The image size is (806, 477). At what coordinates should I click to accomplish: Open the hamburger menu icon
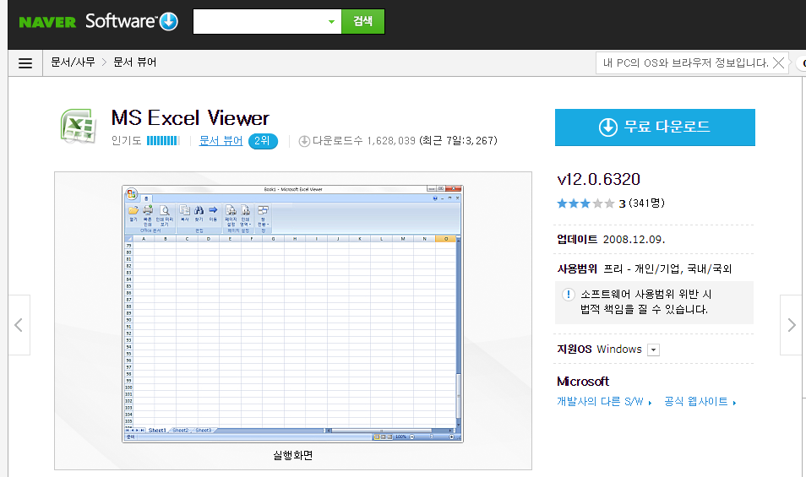tap(25, 63)
